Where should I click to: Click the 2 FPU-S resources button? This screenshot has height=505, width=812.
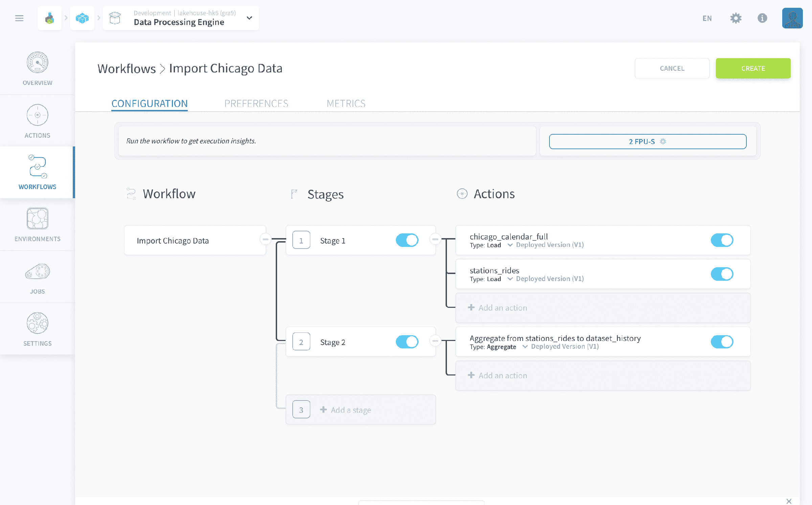tap(648, 141)
